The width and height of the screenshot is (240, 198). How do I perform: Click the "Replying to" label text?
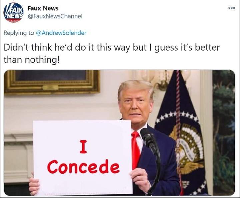point(19,33)
